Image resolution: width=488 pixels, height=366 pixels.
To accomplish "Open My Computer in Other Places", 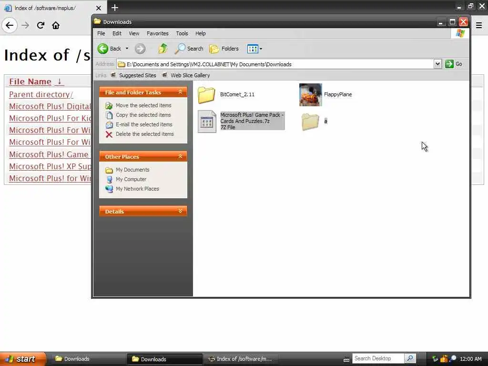I will click(x=131, y=179).
